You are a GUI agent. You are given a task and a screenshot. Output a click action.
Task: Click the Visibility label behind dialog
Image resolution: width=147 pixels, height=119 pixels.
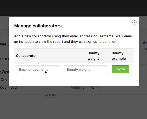[78, 88]
